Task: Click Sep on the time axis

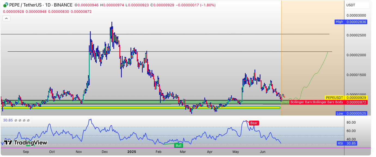Action: click(x=26, y=152)
